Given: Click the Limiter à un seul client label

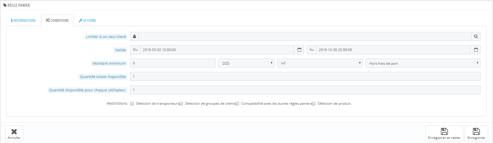Looking at the screenshot, I should [106, 37].
